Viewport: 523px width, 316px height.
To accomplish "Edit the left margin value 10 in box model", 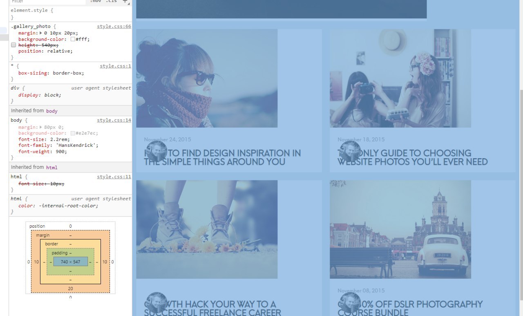I will [x=36, y=262].
